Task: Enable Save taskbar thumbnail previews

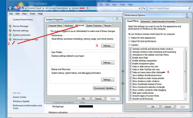Action: tap(130, 75)
